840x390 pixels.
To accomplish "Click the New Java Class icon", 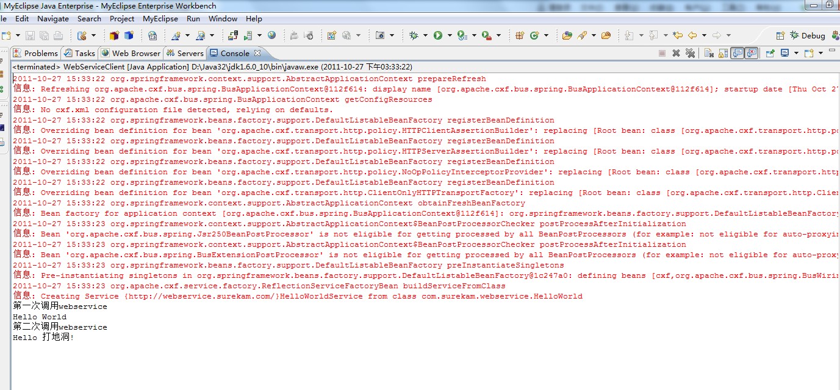I will click(534, 35).
